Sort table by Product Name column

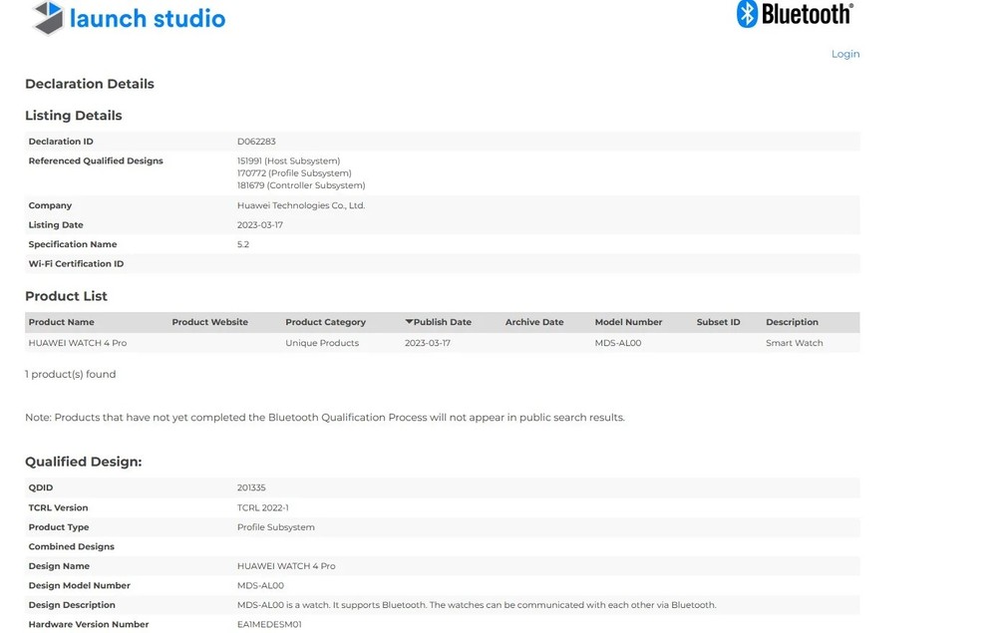point(61,322)
